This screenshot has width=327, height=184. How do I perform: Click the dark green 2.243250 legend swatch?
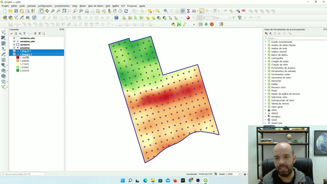click(18, 71)
